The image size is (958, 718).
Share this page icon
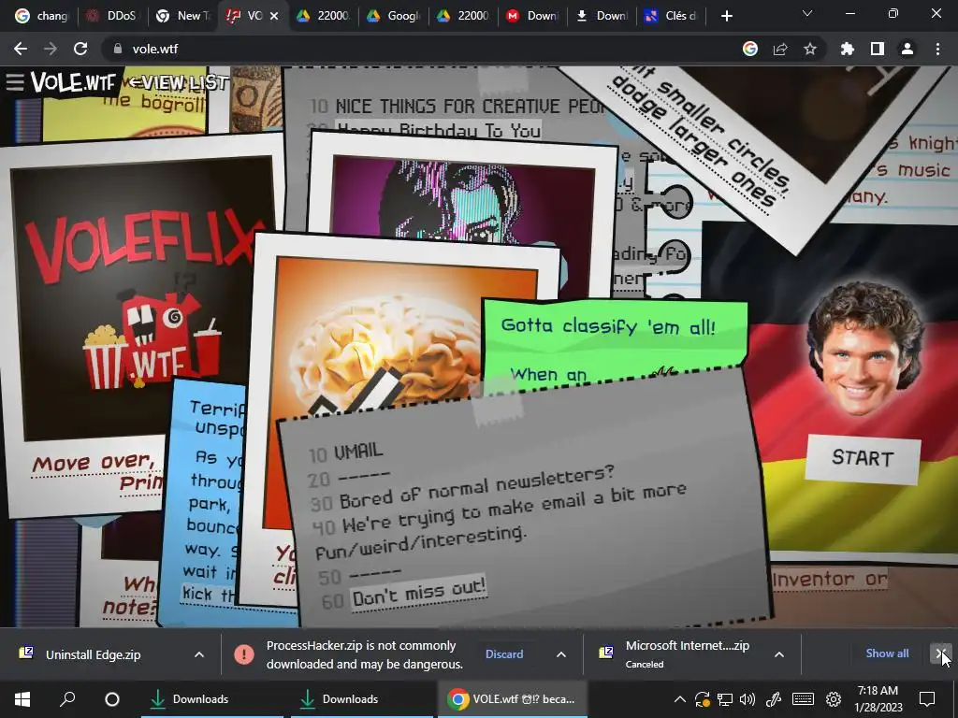(780, 49)
